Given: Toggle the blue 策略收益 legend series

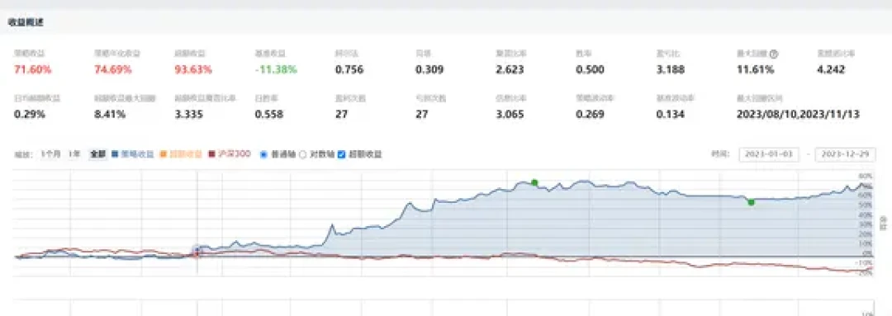Looking at the screenshot, I should click(x=133, y=153).
